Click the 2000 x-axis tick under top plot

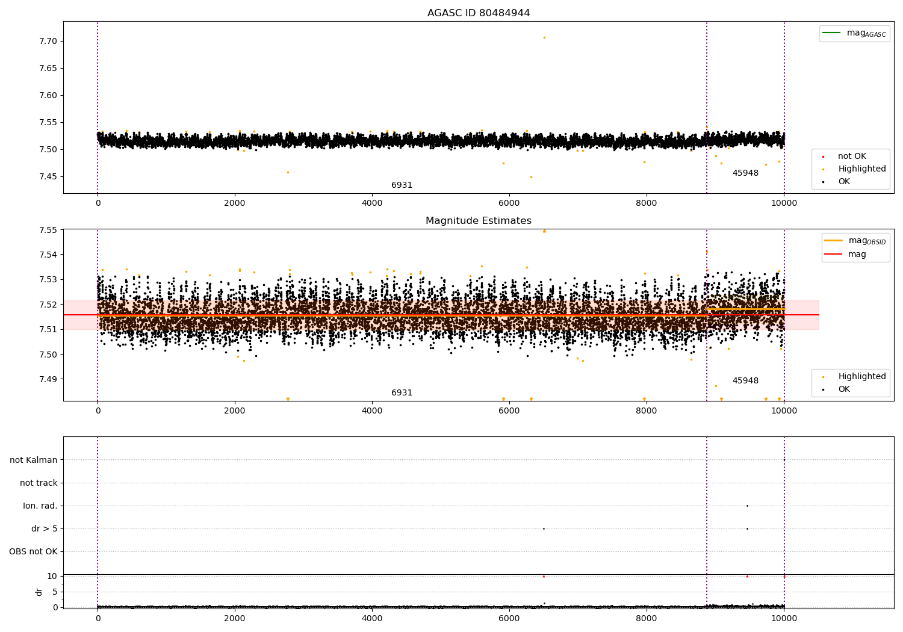pyautogui.click(x=235, y=203)
